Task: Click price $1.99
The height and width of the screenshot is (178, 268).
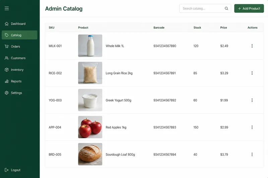Action: pos(224,100)
